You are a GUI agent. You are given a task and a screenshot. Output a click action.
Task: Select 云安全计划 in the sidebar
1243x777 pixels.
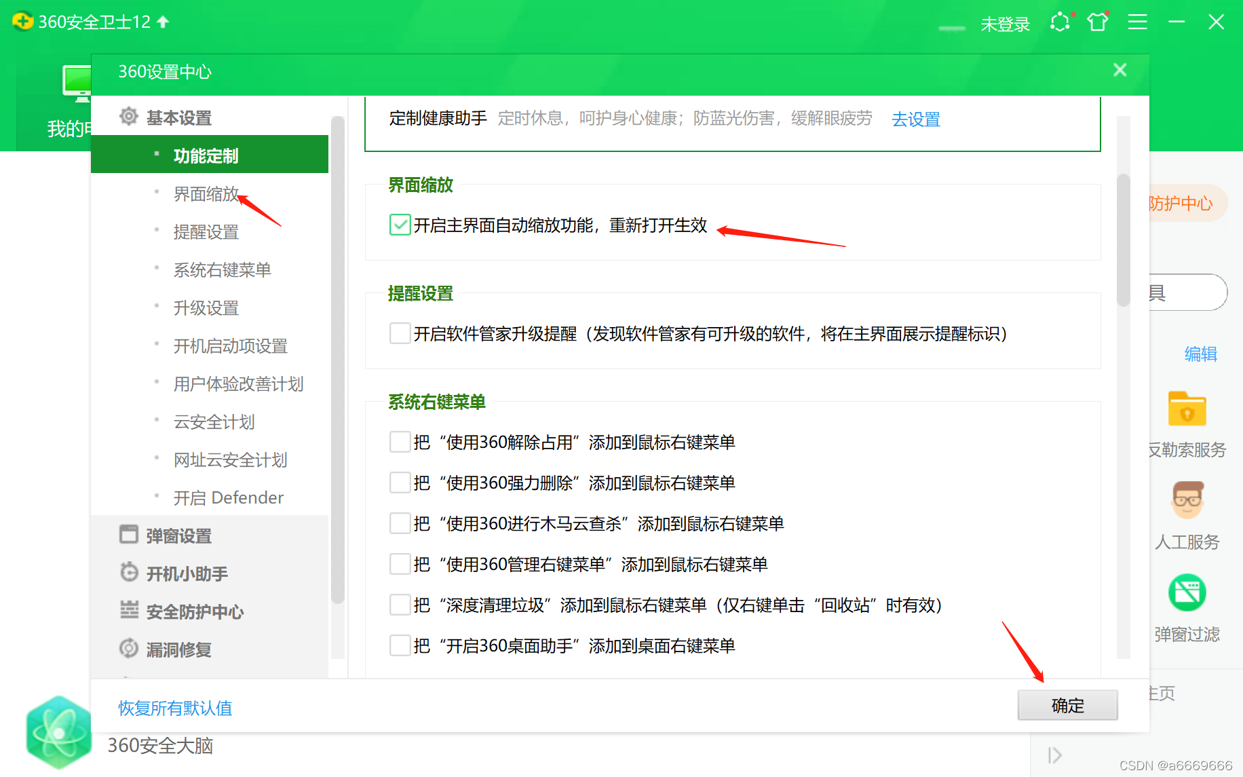click(x=214, y=422)
